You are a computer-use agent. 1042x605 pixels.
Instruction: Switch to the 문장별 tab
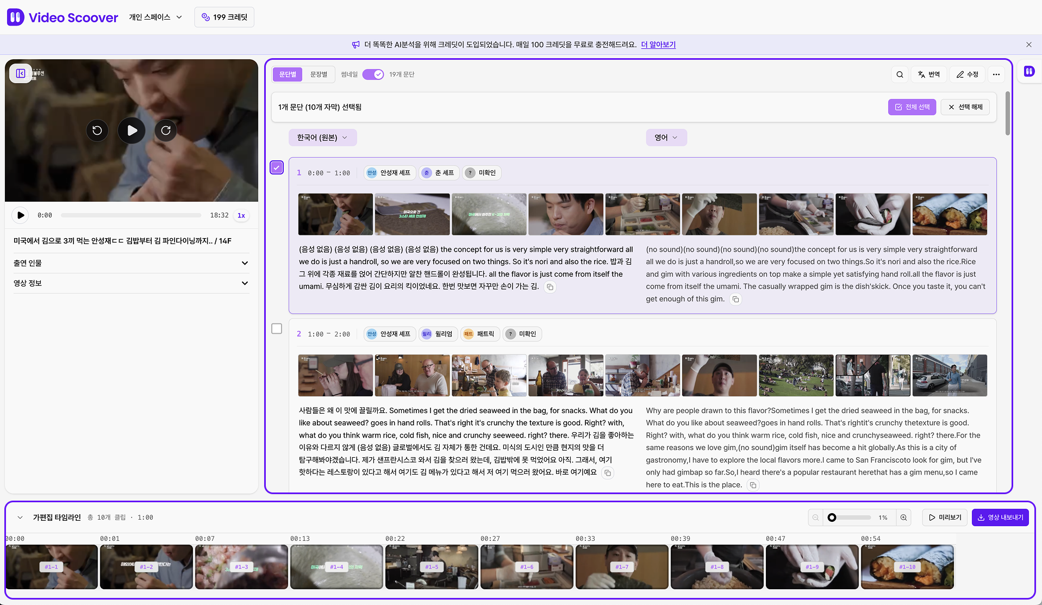pos(319,74)
